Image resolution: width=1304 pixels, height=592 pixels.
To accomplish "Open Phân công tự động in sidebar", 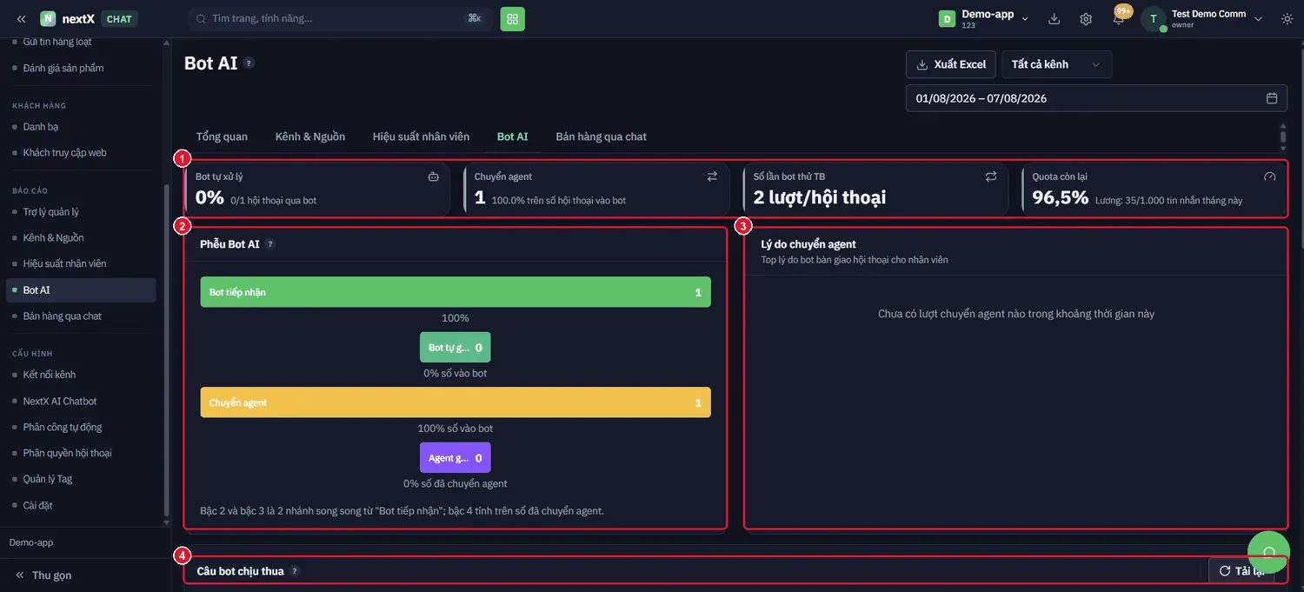I will (80, 428).
